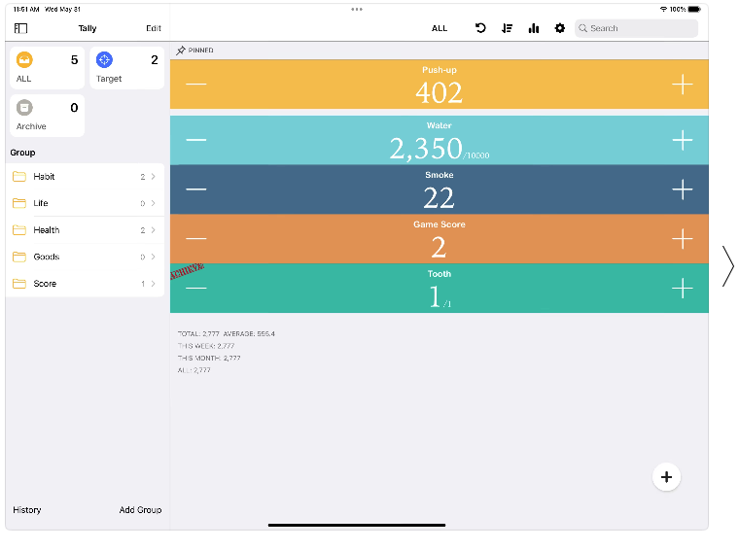
Task: Expand chevron on Habit row
Action: 154,177
